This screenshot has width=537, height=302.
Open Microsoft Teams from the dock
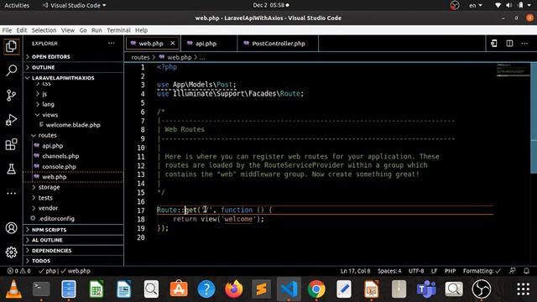[426, 289]
